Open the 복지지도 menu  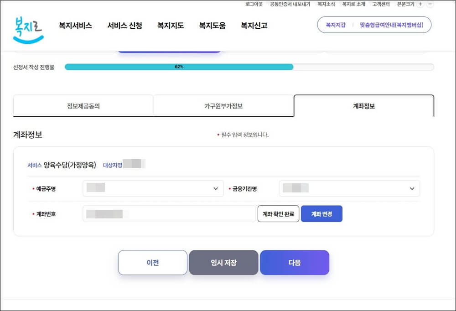pyautogui.click(x=170, y=26)
